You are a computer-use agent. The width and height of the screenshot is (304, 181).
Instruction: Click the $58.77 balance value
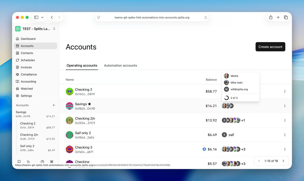pyautogui.click(x=211, y=91)
